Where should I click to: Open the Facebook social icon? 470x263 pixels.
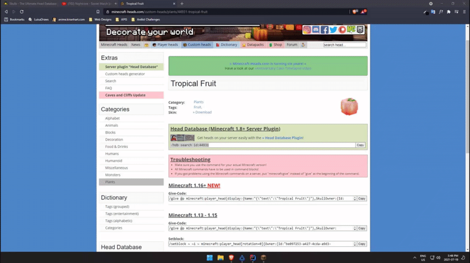tap(324, 30)
